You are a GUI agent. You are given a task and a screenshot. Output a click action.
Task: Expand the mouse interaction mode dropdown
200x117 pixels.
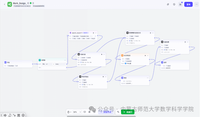coord(69,112)
